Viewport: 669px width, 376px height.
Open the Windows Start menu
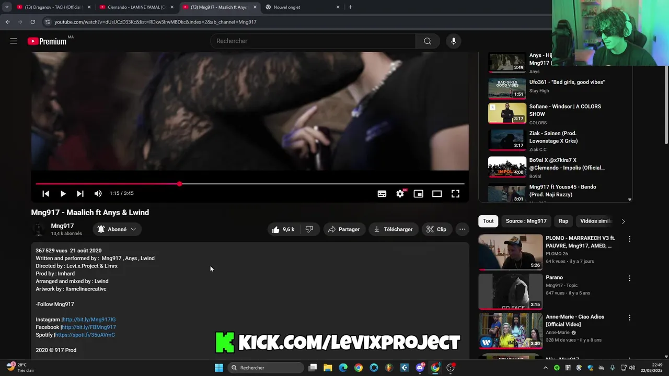[x=219, y=368]
